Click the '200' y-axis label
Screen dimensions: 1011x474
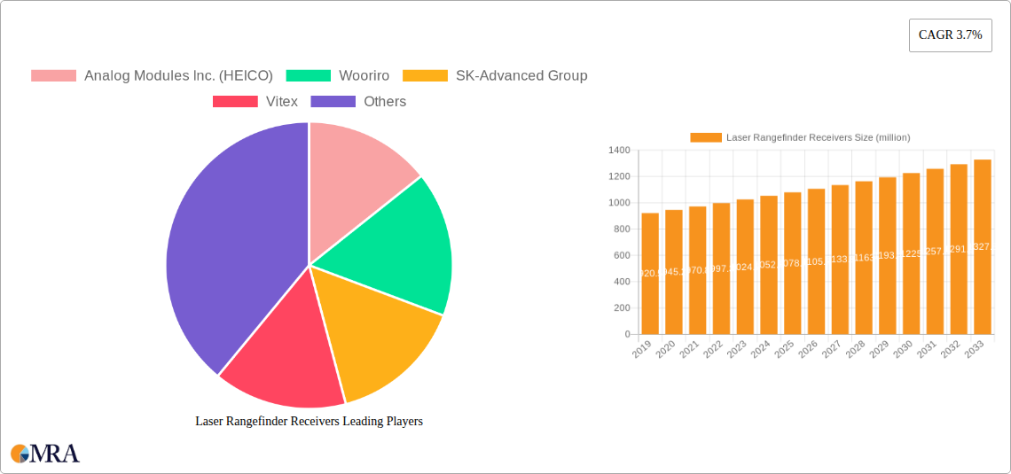(622, 308)
